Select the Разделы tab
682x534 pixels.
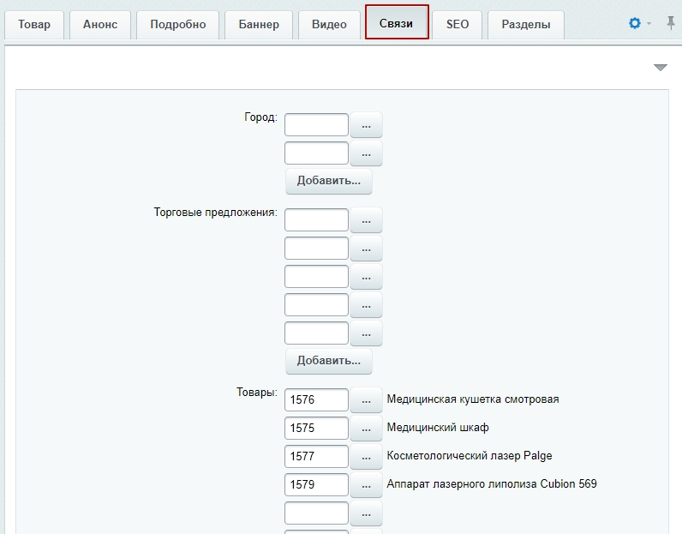[x=526, y=24]
